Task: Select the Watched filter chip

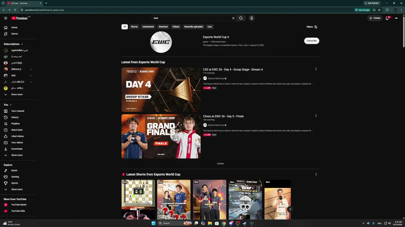Action: pos(163,27)
